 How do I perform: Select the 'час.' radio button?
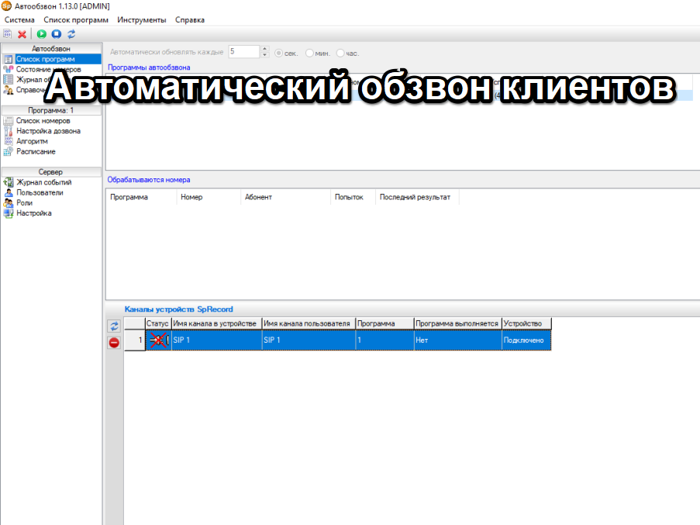tap(340, 53)
